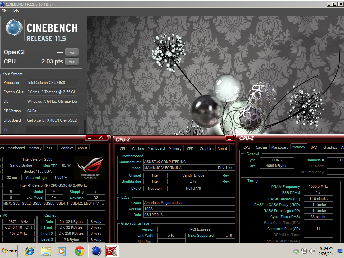Click the Cinebench logo sphere icon
The image size is (344, 258).
(14, 28)
